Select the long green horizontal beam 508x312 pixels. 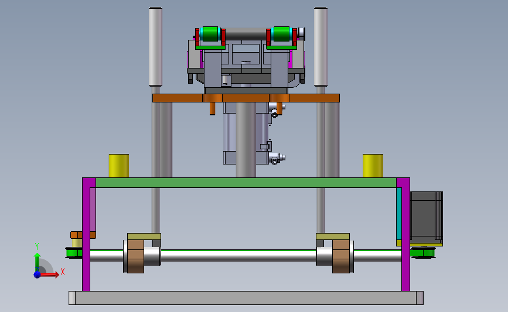coord(246,183)
